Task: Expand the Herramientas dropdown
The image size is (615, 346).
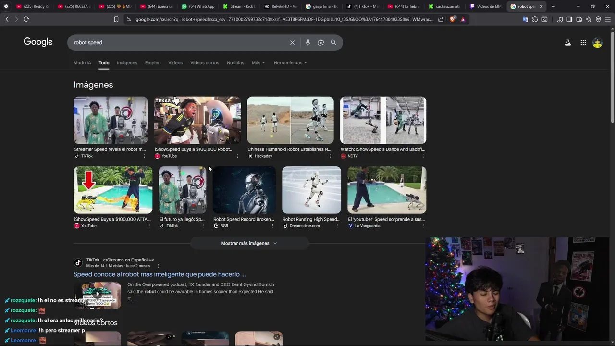Action: coord(290,63)
